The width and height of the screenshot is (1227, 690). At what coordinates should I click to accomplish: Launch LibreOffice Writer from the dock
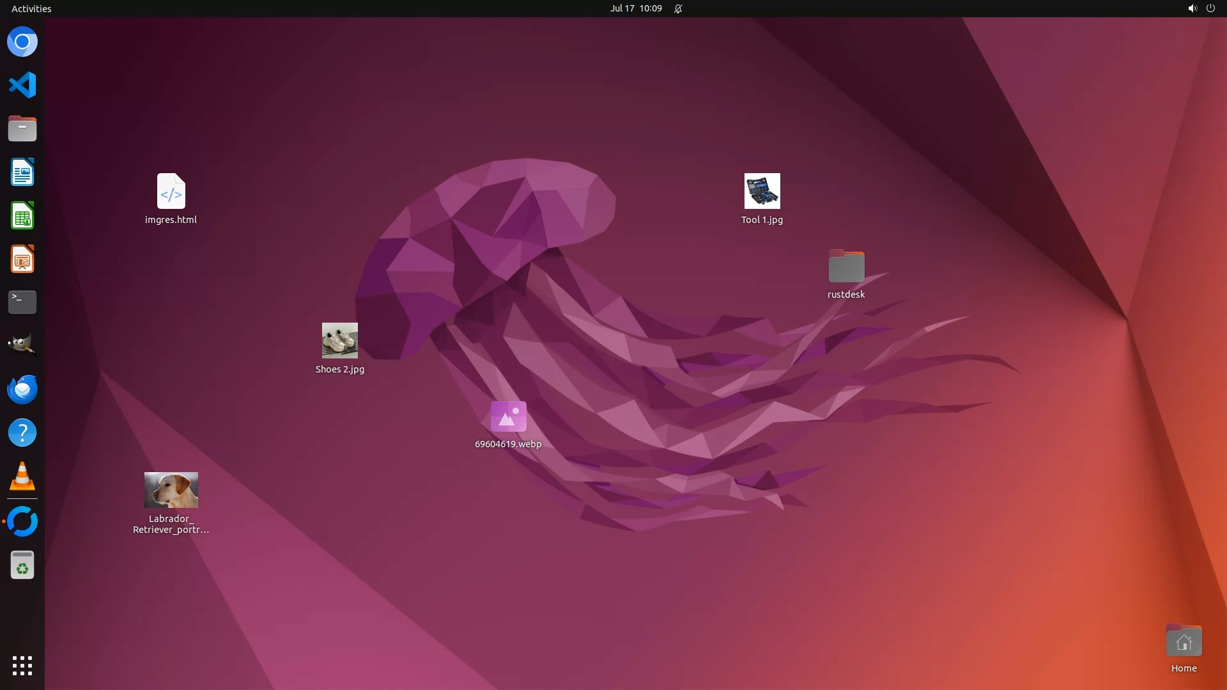point(22,172)
